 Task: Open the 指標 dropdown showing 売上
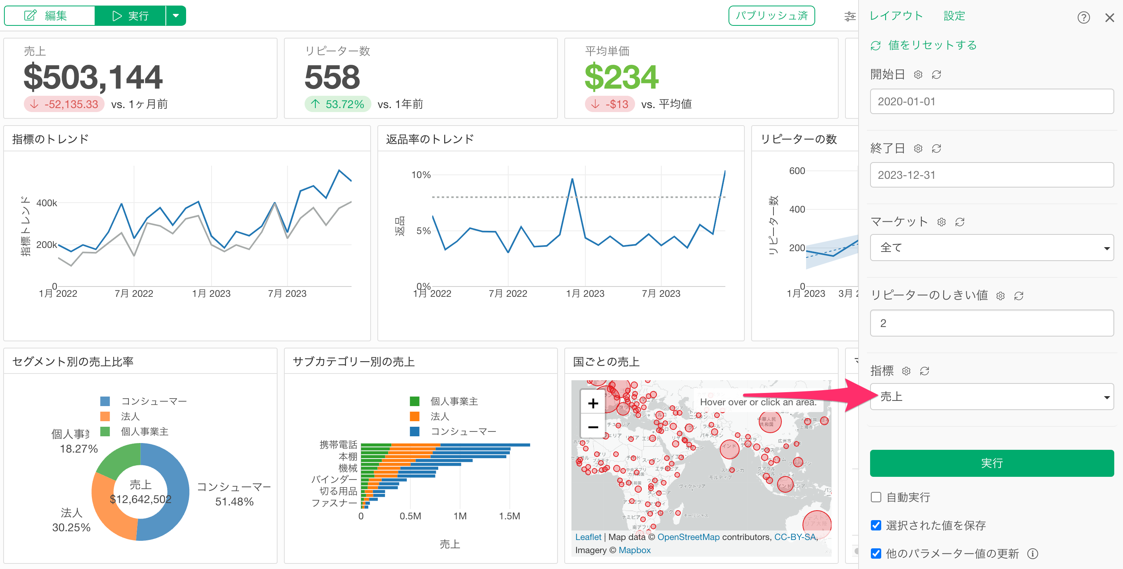(992, 397)
